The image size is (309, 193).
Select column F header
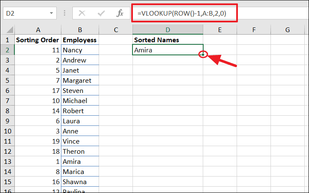[x=254, y=30]
